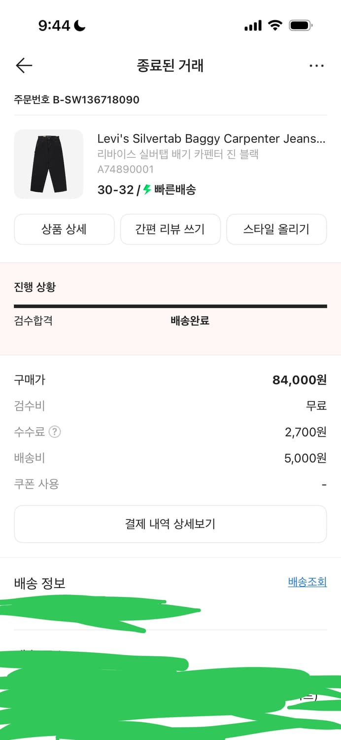Expand the 결제 내역 상세보기 payment details
Image resolution: width=341 pixels, height=740 pixels.
tap(170, 524)
